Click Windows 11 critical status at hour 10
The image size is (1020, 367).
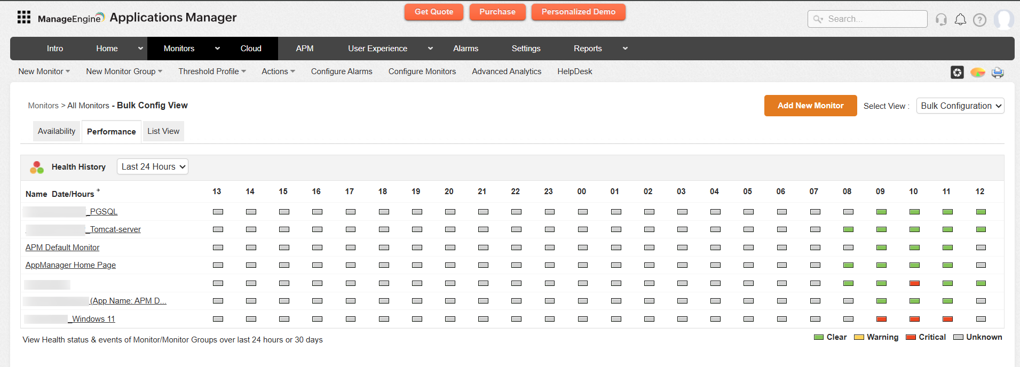coord(914,319)
